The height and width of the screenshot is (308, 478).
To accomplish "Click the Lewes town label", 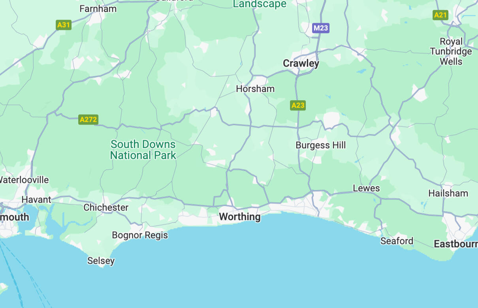I will 366,188.
